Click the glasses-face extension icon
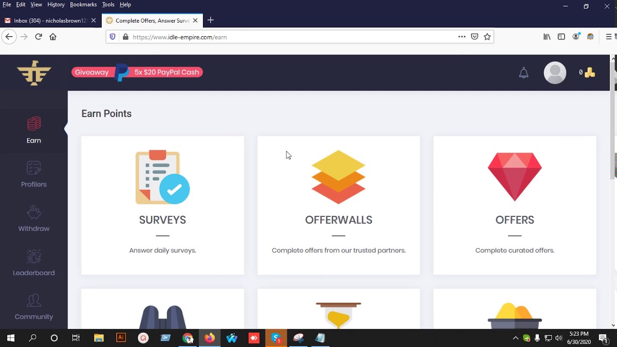 (590, 37)
